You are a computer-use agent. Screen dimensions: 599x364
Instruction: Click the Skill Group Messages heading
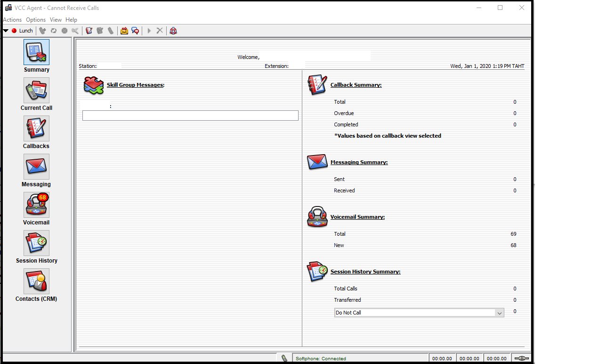[136, 85]
